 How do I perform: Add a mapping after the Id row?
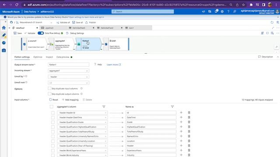coord(181,113)
